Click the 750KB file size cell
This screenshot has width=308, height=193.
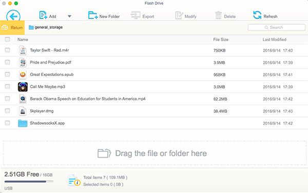tap(219, 50)
